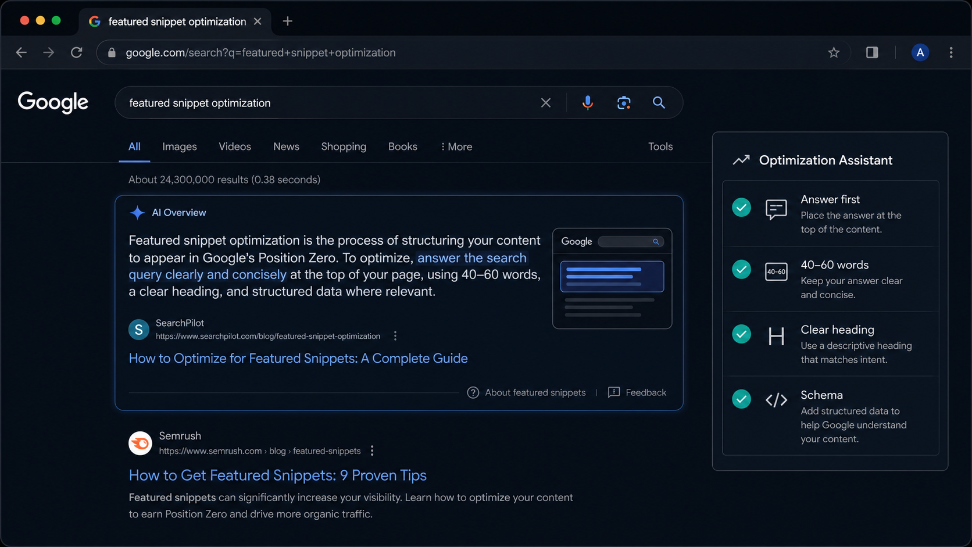The height and width of the screenshot is (547, 972).
Task: Bookmark this page with the star icon
Action: 834,52
